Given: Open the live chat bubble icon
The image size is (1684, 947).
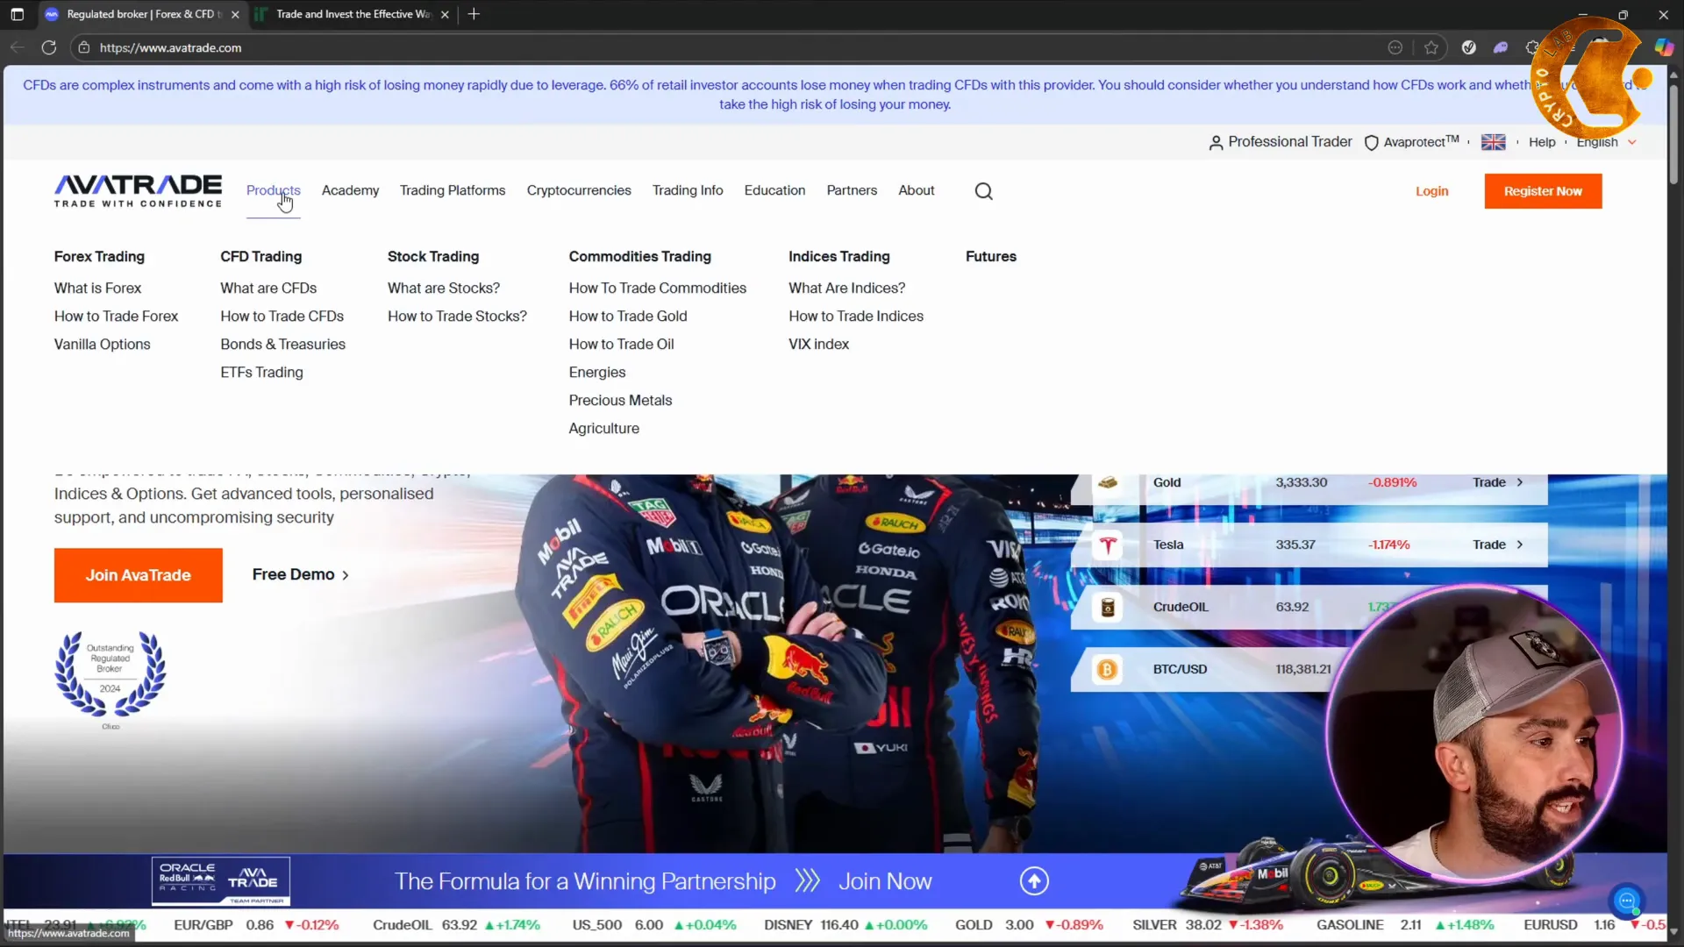Looking at the screenshot, I should pyautogui.click(x=1626, y=901).
